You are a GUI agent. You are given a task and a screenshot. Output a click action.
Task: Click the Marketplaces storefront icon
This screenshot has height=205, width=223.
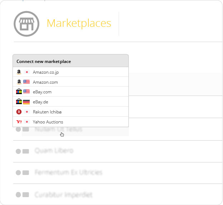pos(26,24)
